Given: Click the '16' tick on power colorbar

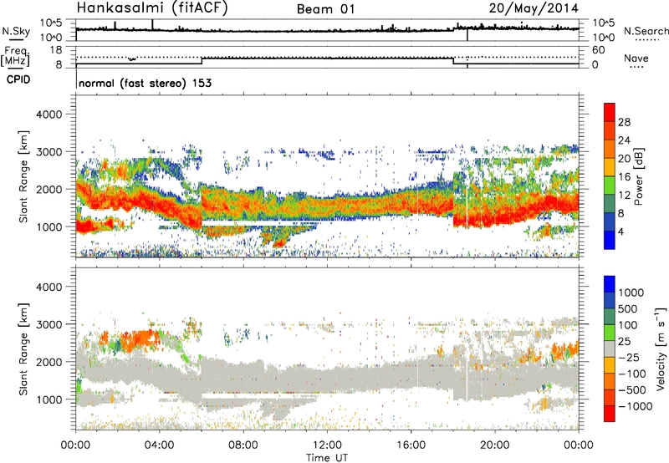Looking at the screenshot, I should click(624, 177).
